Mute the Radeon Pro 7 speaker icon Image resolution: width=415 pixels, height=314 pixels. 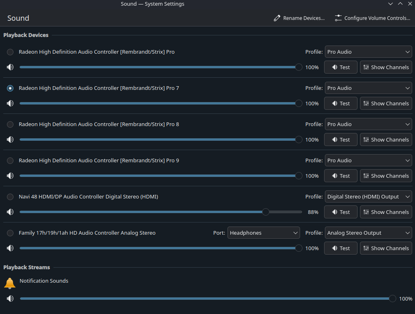[10, 103]
